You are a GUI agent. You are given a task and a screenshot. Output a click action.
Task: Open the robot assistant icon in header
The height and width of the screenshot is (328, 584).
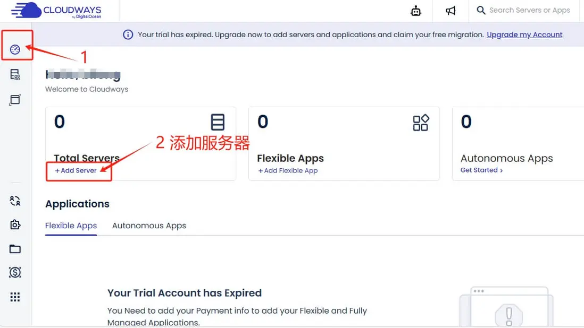coord(416,11)
